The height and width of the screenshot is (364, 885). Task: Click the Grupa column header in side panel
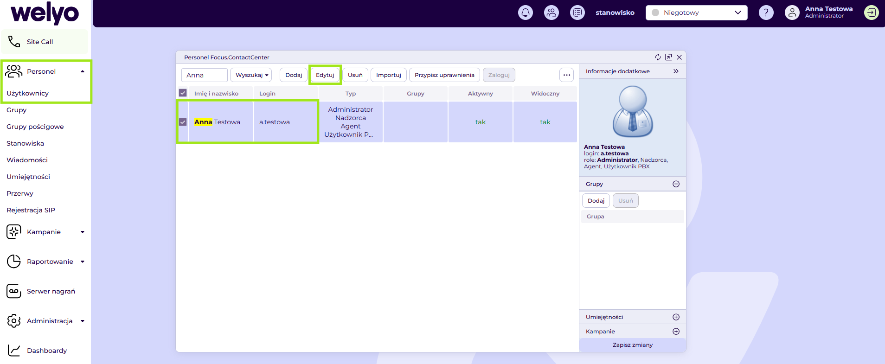tap(633, 217)
